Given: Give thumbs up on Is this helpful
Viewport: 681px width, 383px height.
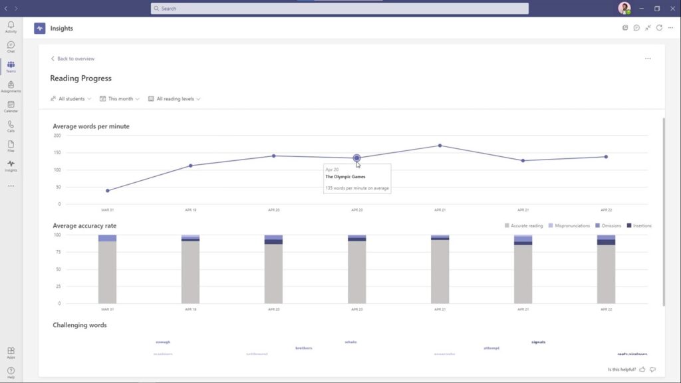Looking at the screenshot, I should click(642, 370).
